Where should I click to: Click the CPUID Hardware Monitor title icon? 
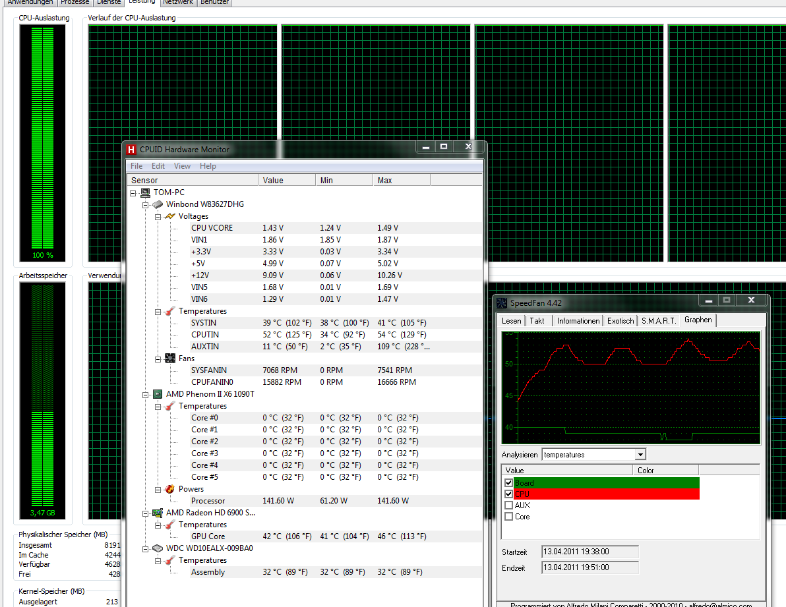(x=131, y=149)
